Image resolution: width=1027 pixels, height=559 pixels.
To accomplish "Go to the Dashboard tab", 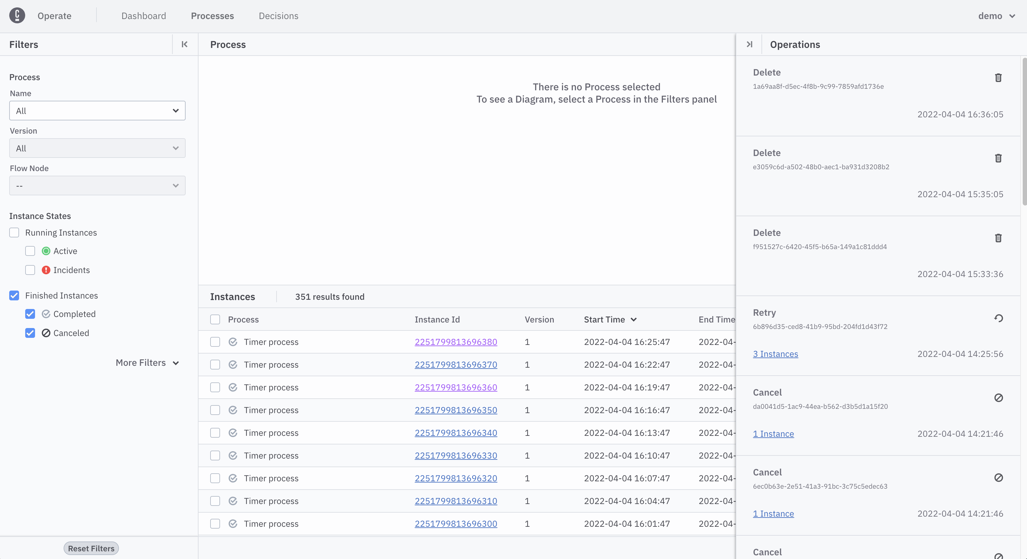I will pyautogui.click(x=144, y=16).
